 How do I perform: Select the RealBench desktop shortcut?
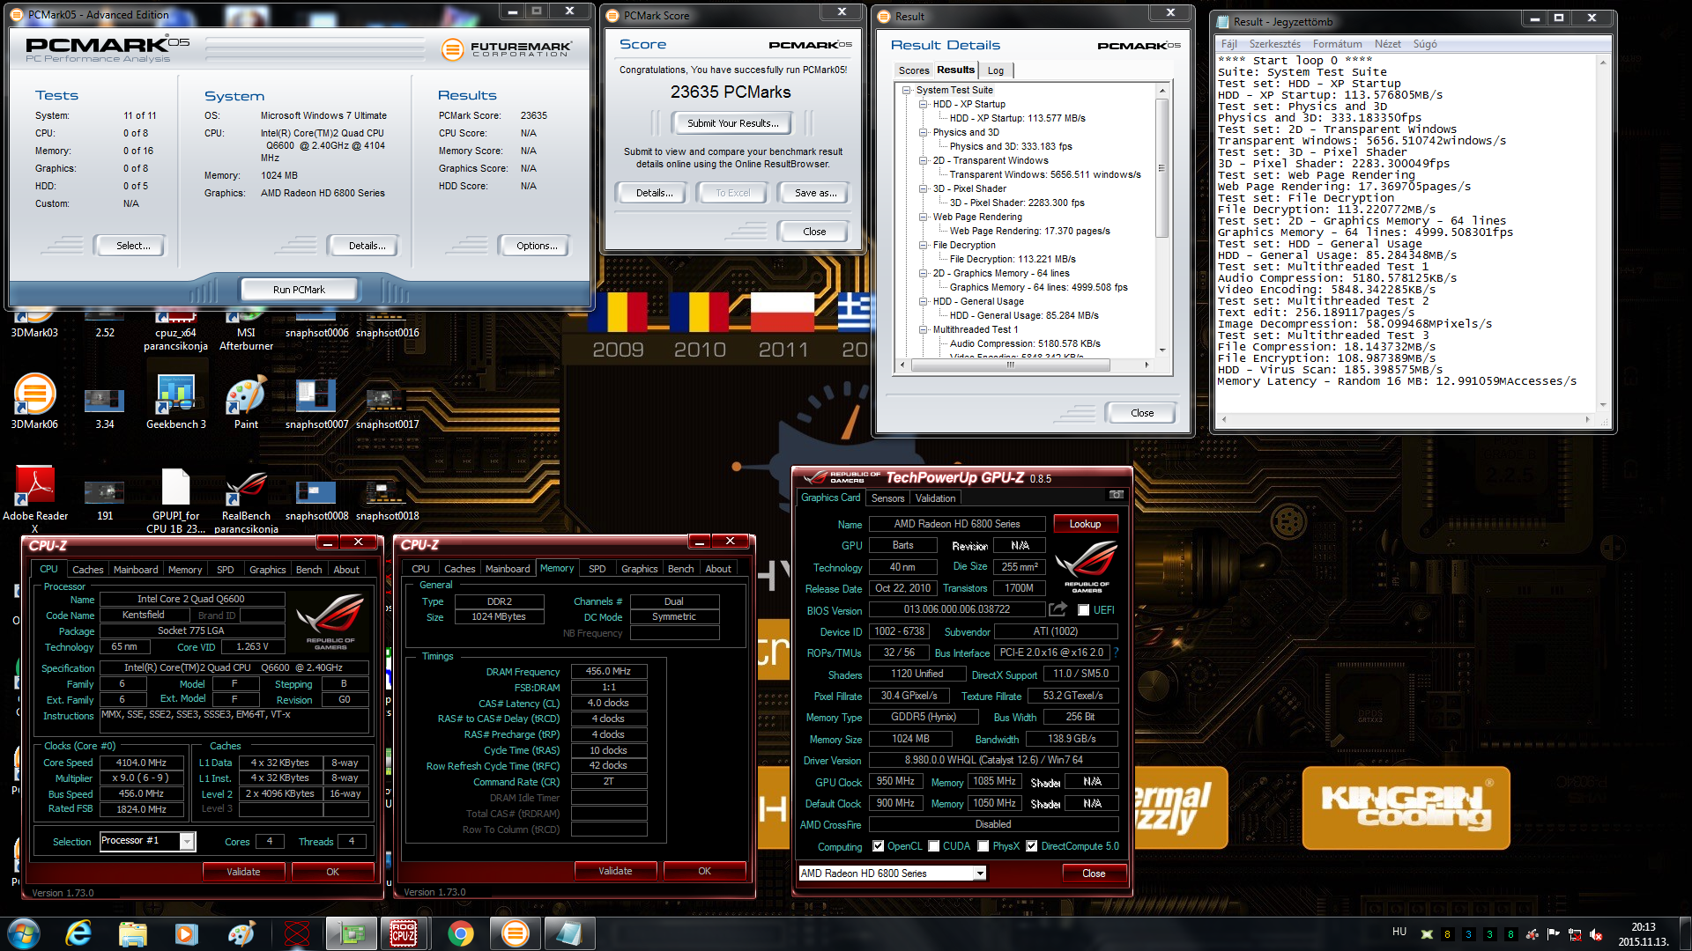[x=246, y=499]
